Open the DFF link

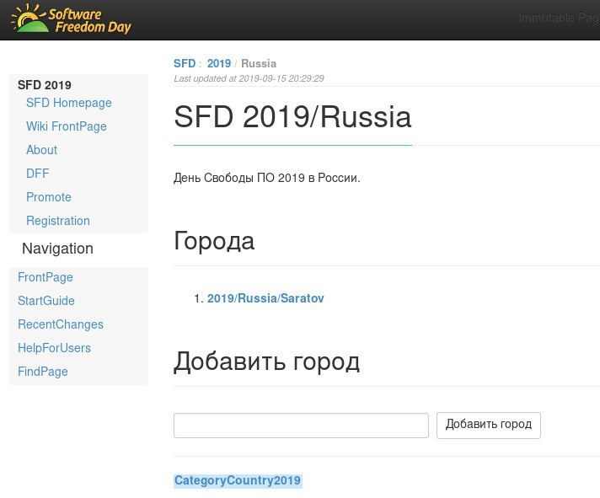[x=37, y=174]
